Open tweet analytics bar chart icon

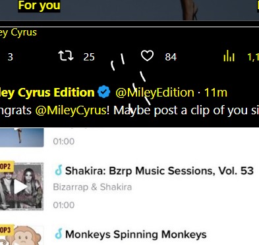229,56
